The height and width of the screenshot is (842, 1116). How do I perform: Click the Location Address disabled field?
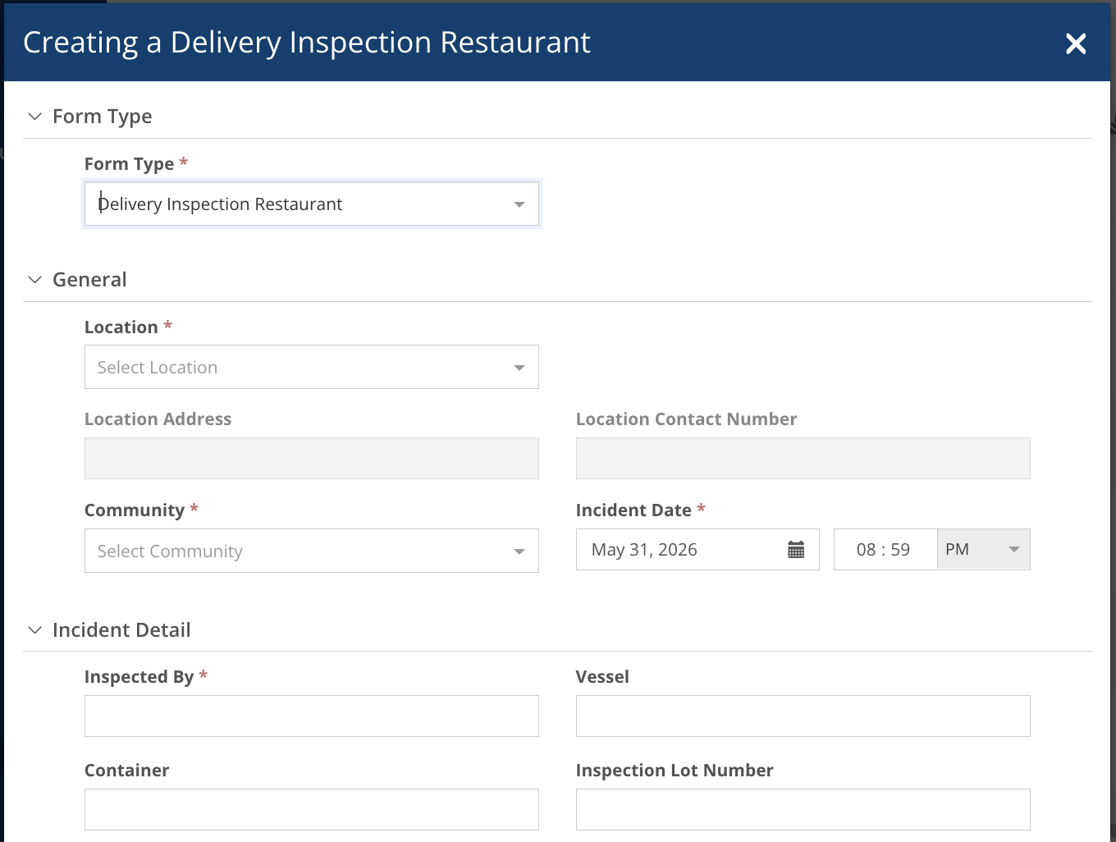point(312,459)
